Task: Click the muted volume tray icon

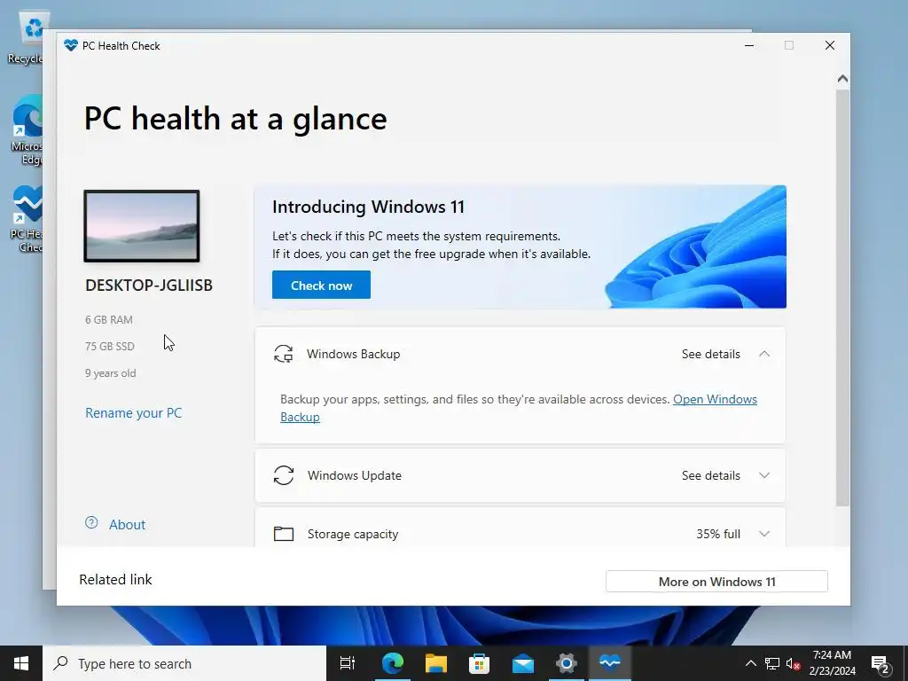Action: click(x=794, y=663)
